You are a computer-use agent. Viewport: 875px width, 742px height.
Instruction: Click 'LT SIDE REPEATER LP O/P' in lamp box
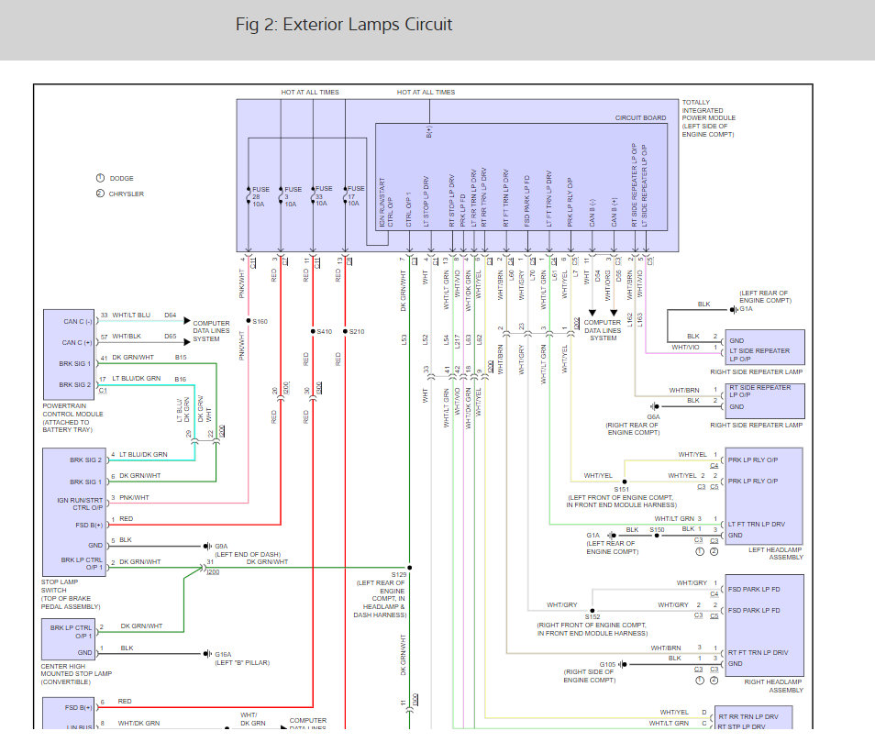coord(759,355)
